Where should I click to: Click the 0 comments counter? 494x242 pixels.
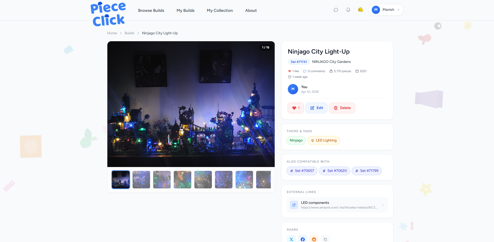(314, 71)
